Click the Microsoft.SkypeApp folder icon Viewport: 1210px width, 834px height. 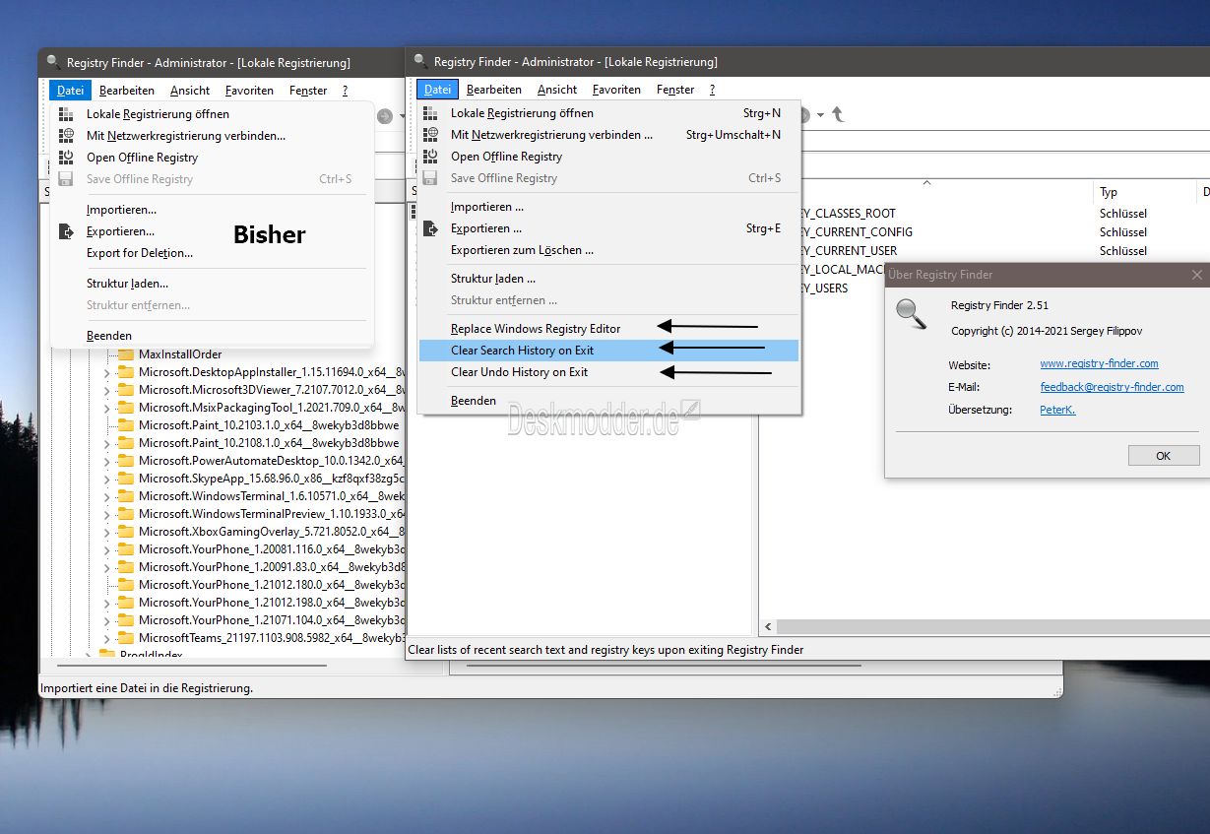[x=125, y=479]
